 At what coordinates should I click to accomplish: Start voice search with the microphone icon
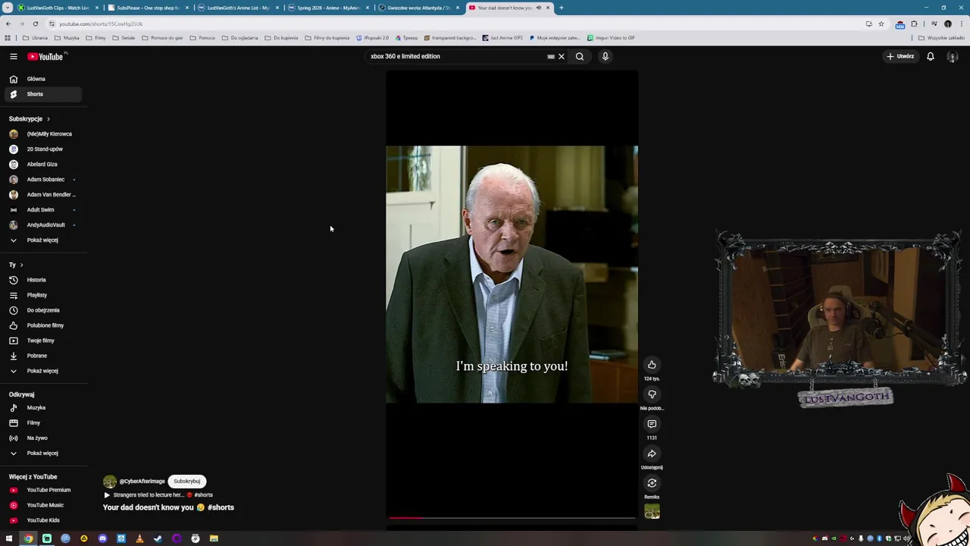point(605,56)
